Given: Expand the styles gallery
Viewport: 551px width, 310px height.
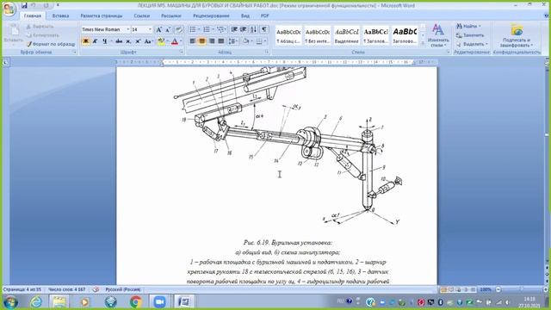Looking at the screenshot, I should [x=423, y=43].
